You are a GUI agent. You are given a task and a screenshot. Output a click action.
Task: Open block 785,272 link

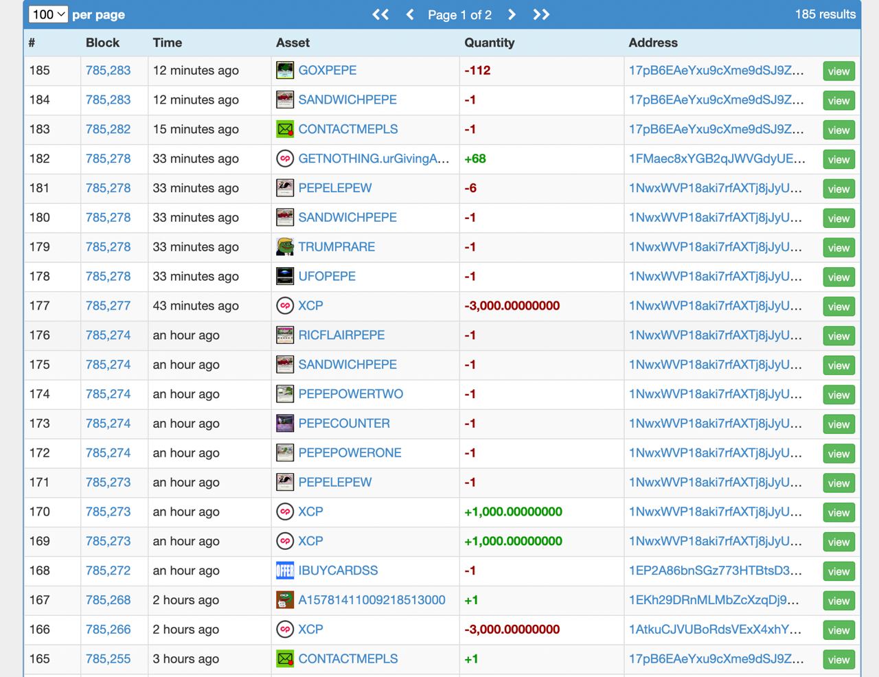(108, 571)
